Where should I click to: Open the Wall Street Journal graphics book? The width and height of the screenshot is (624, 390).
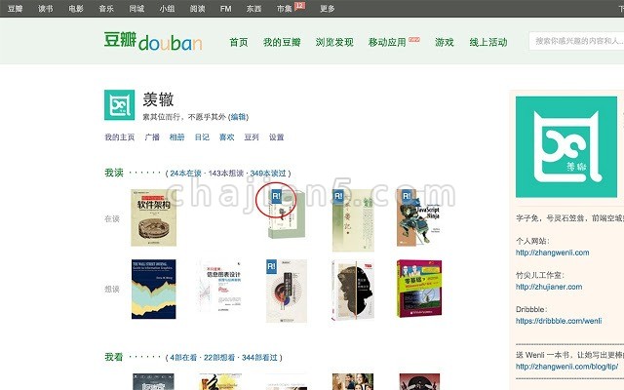pyautogui.click(x=154, y=290)
